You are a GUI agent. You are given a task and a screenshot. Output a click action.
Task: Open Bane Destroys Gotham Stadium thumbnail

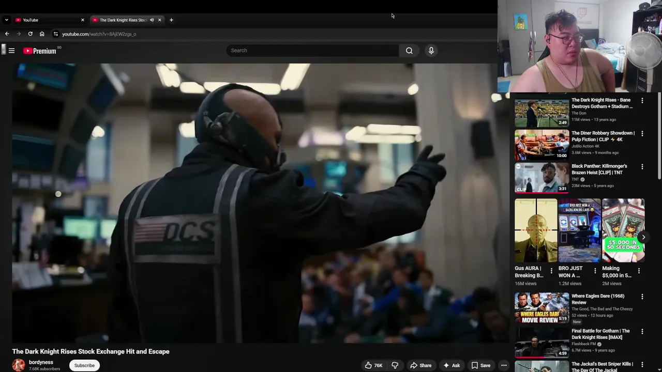coord(541,112)
